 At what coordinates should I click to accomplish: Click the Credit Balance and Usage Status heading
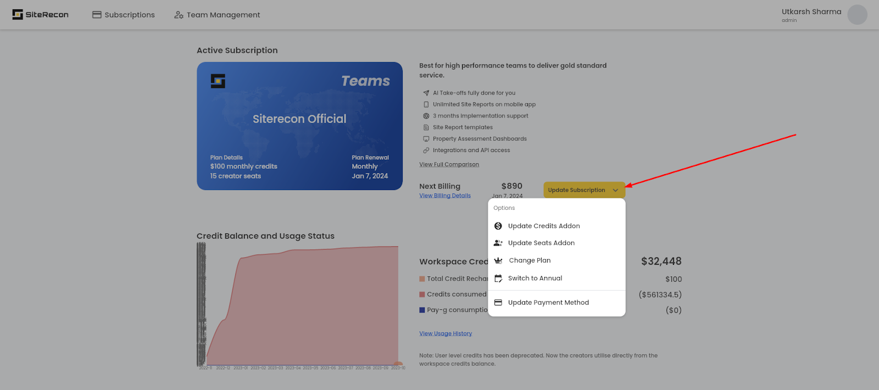[x=265, y=236]
